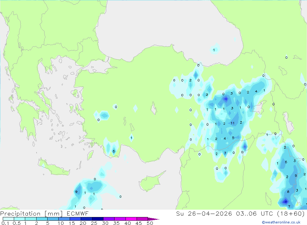Click the '8' precipitation value on the map
Image resolution: width=307 pixels, height=225 pixels.
click(288, 192)
